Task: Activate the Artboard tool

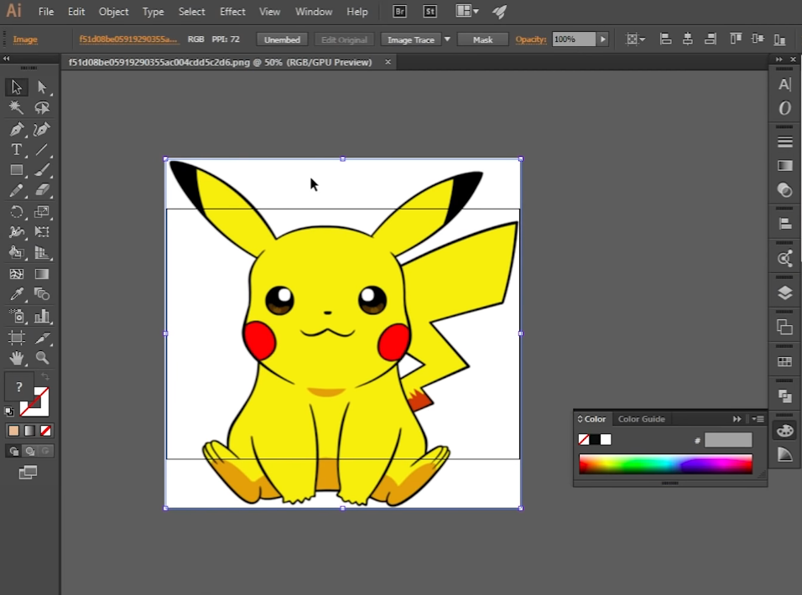Action: point(17,337)
